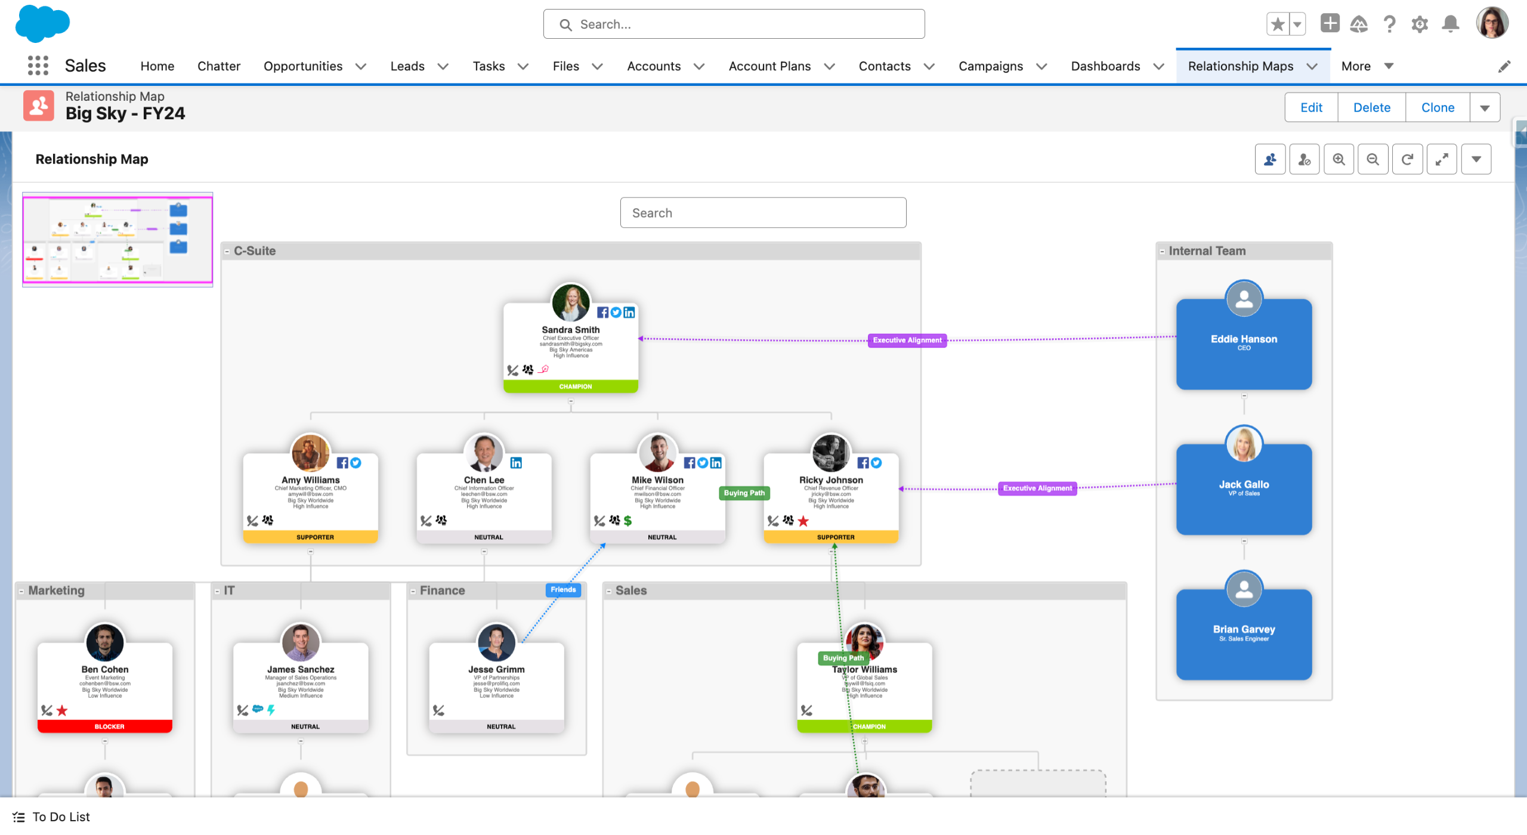Viewport: 1527px width, 835px height.
Task: Open the map toolbar options dropdown
Action: (1476, 159)
